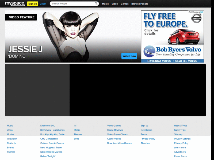Open Nikki Reed Is Married link
Screen dimensions: 214x160
click(51, 152)
